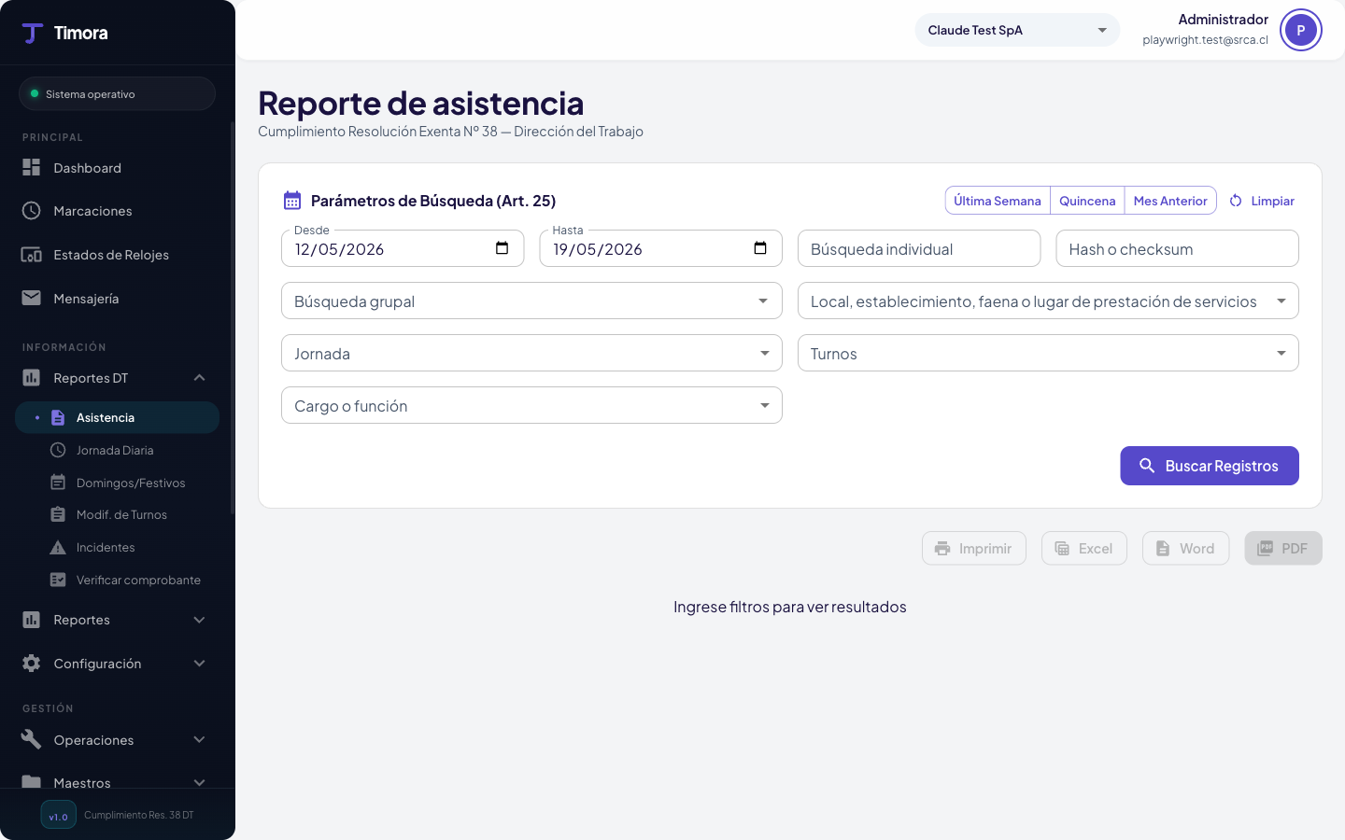Expand the Configuración section chevron
Screen dimensions: 1345x840
pyautogui.click(x=199, y=663)
